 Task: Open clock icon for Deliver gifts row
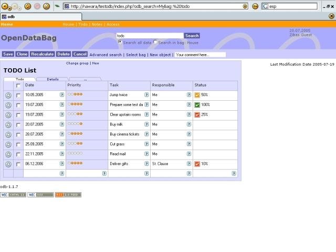pyautogui.click(x=8, y=164)
